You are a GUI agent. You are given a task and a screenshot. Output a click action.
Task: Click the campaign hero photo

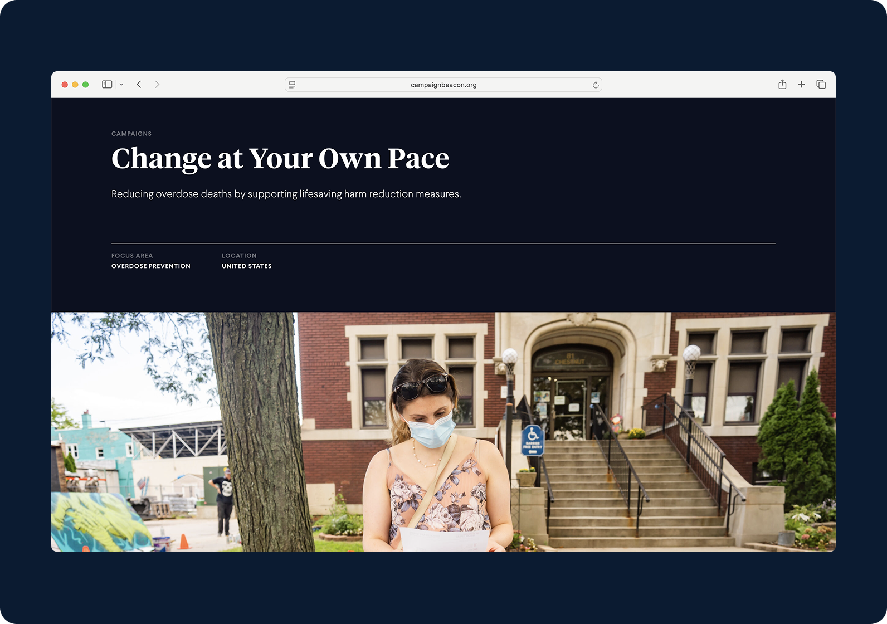pos(443,432)
